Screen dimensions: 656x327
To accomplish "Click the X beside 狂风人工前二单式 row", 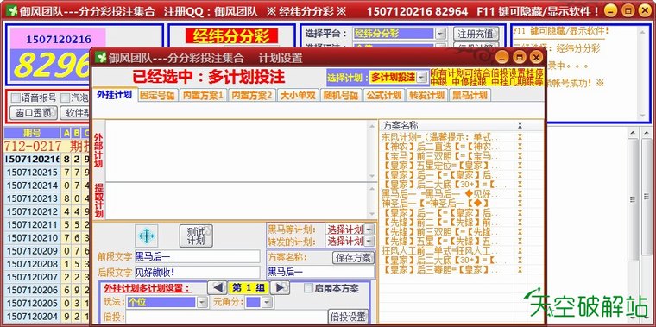I will [x=520, y=251].
